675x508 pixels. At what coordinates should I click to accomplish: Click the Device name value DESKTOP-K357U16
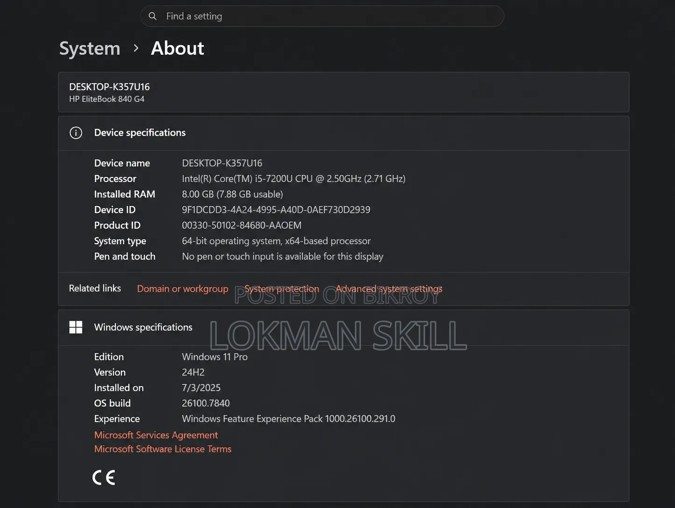[x=222, y=163]
